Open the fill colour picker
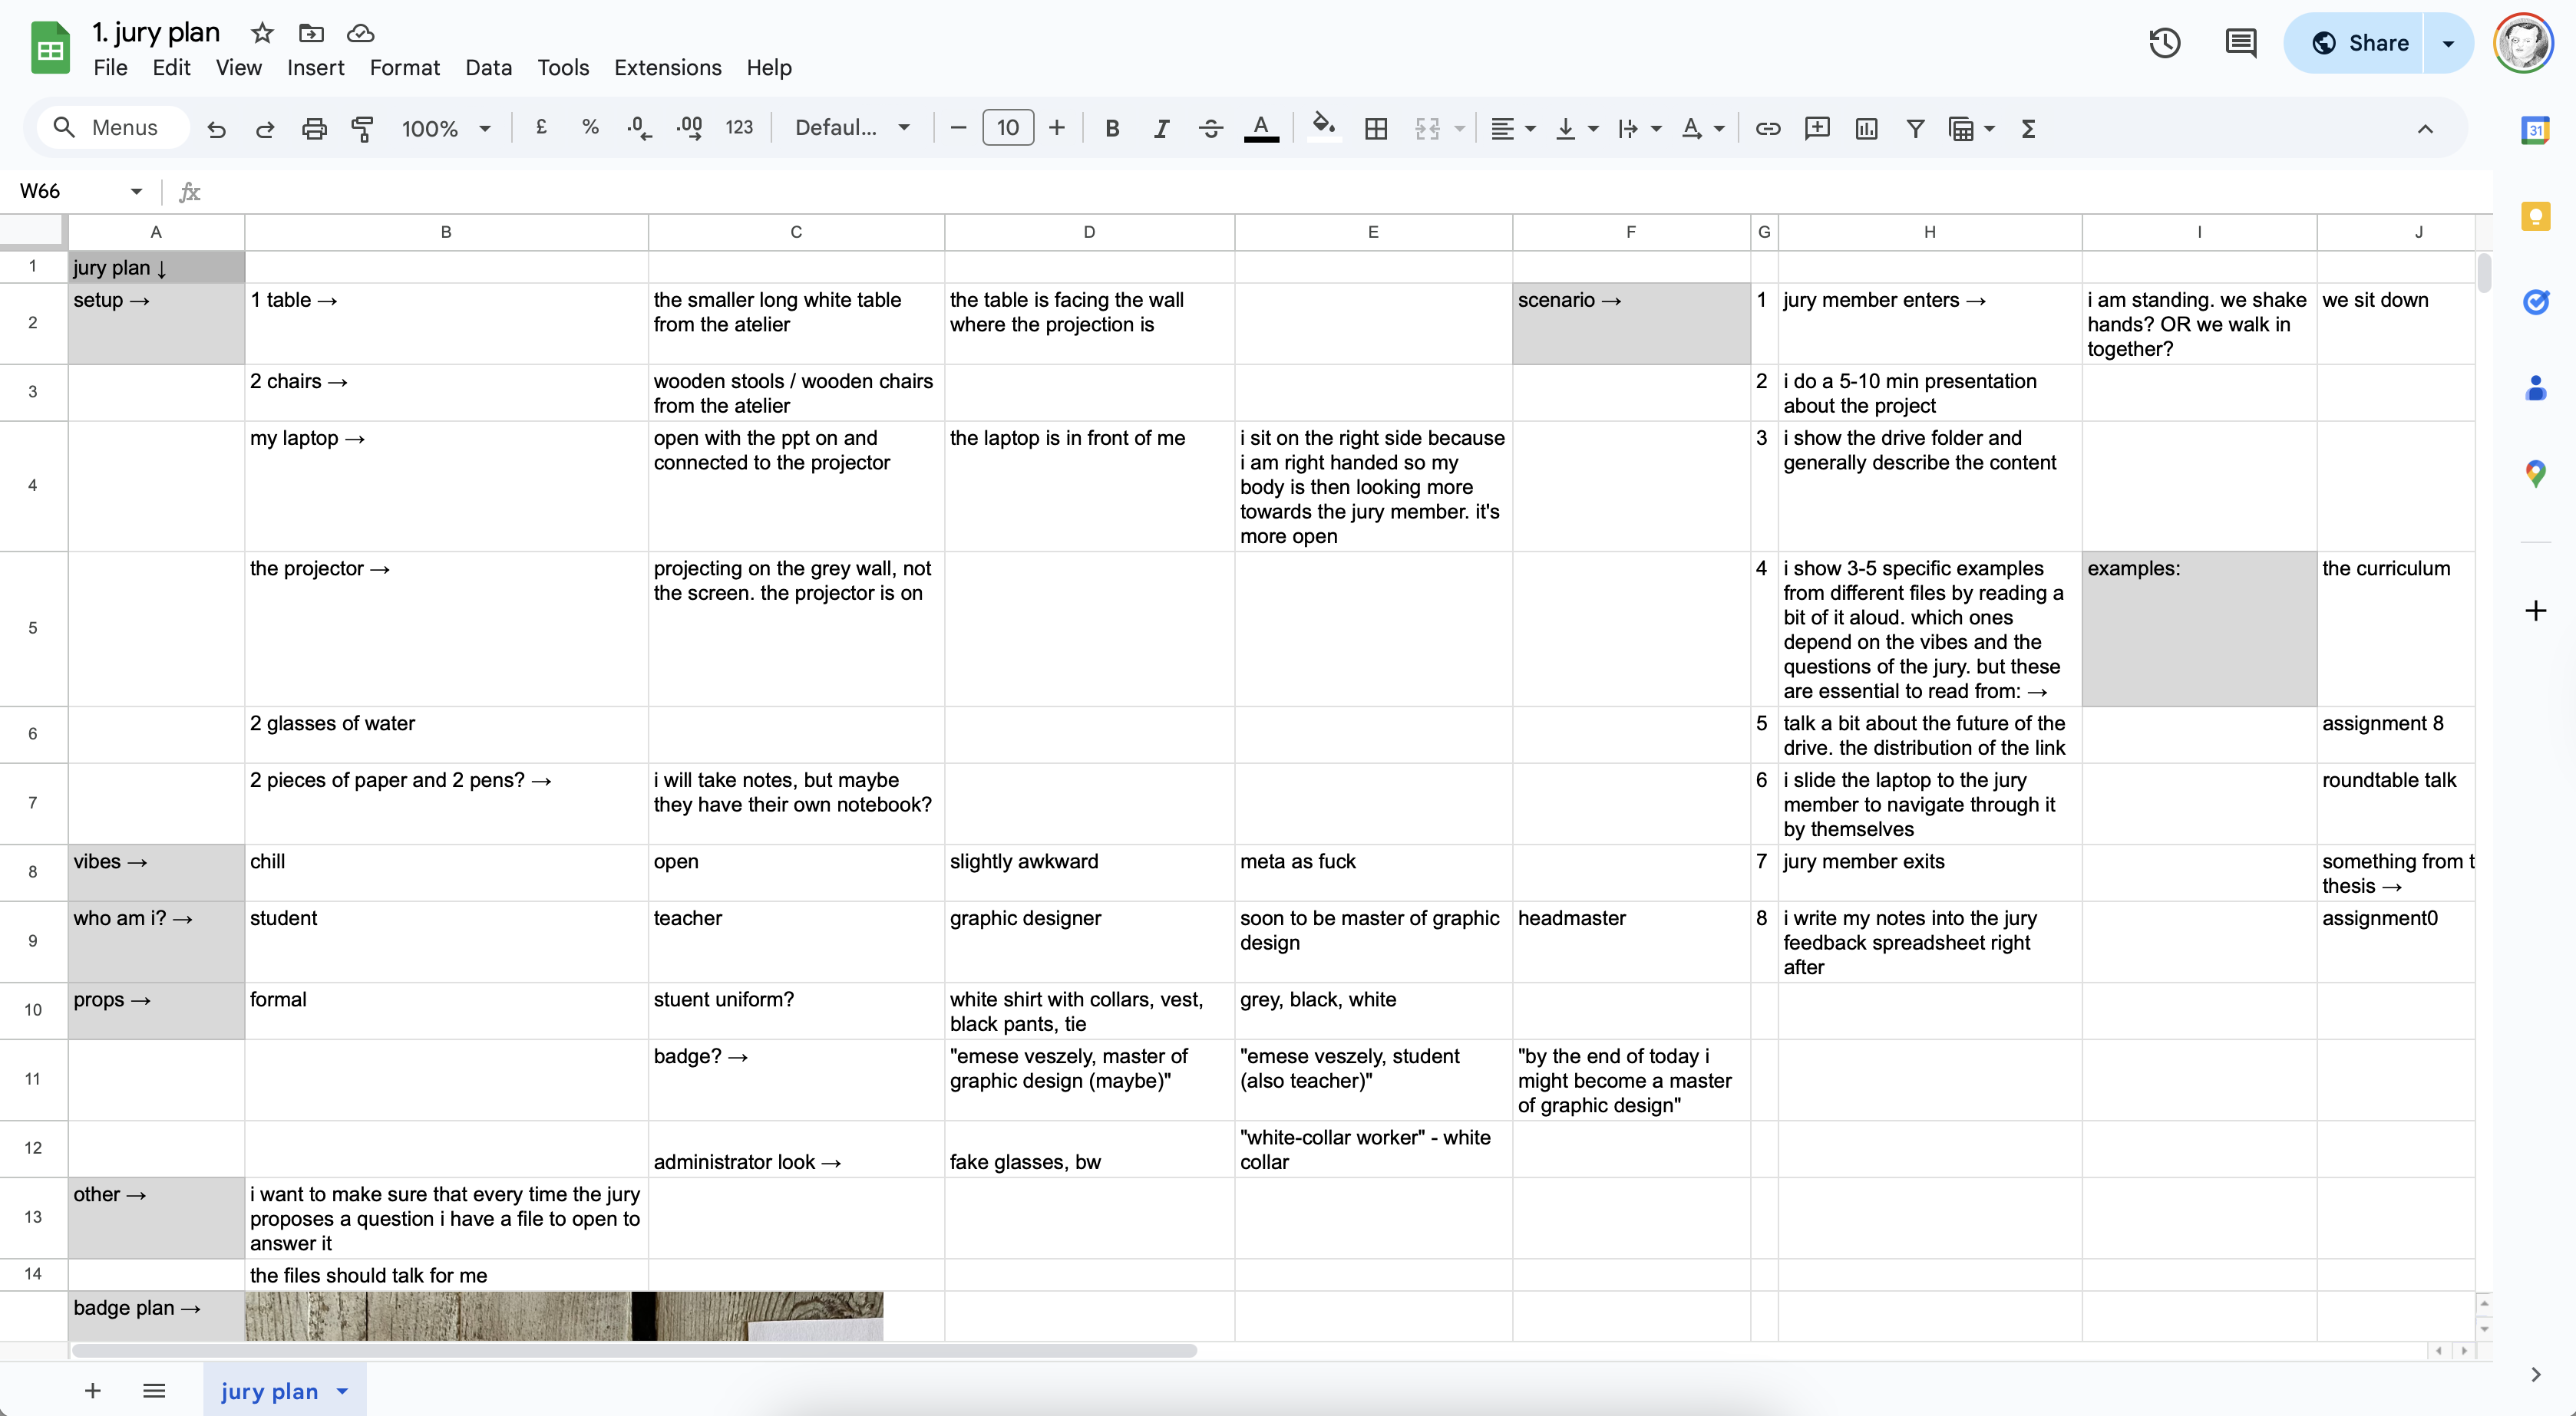 click(1323, 128)
